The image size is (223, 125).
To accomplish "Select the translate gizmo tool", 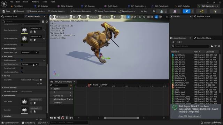I will click(x=128, y=17).
